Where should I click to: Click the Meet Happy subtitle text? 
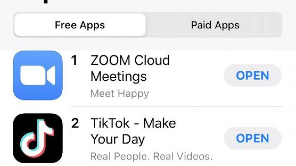119,93
